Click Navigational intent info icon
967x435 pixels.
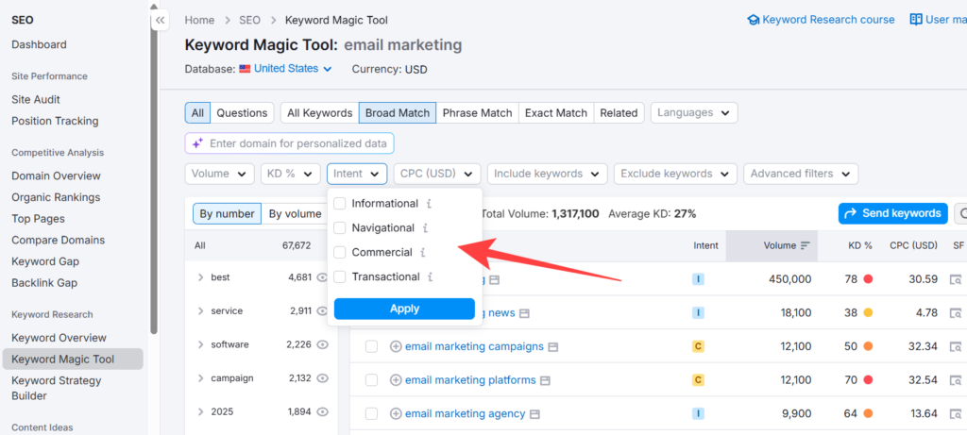click(425, 228)
